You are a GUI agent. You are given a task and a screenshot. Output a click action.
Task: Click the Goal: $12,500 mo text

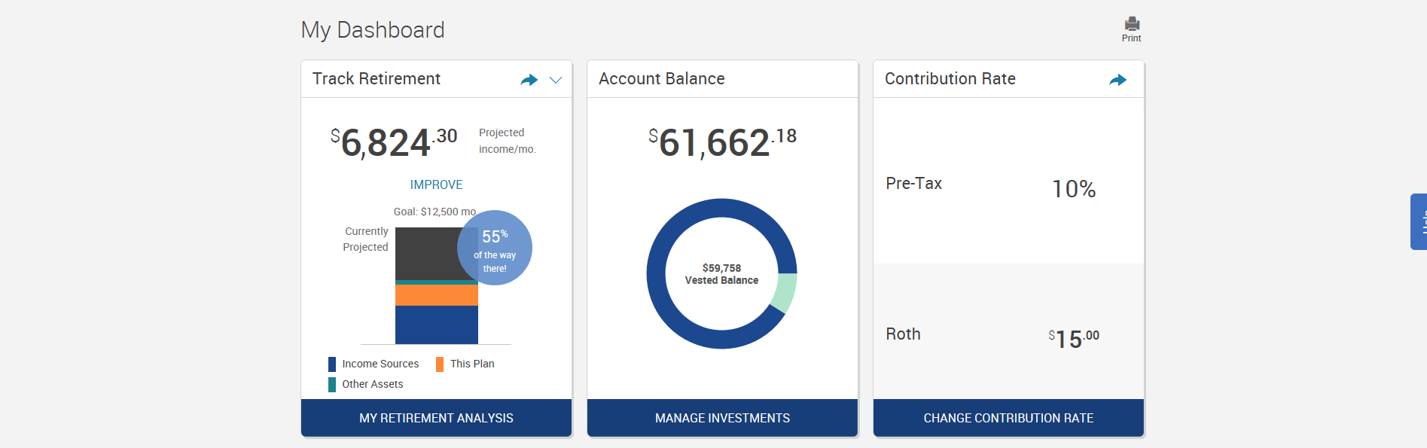point(435,212)
